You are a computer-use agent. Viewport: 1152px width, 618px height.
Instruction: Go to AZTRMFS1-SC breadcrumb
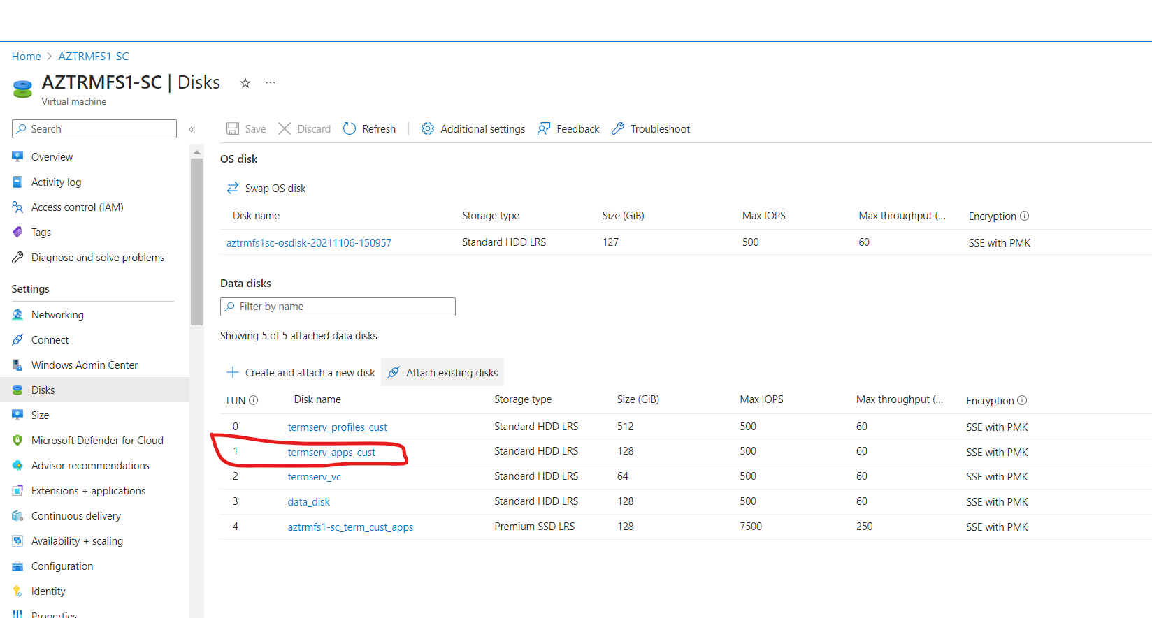point(94,57)
